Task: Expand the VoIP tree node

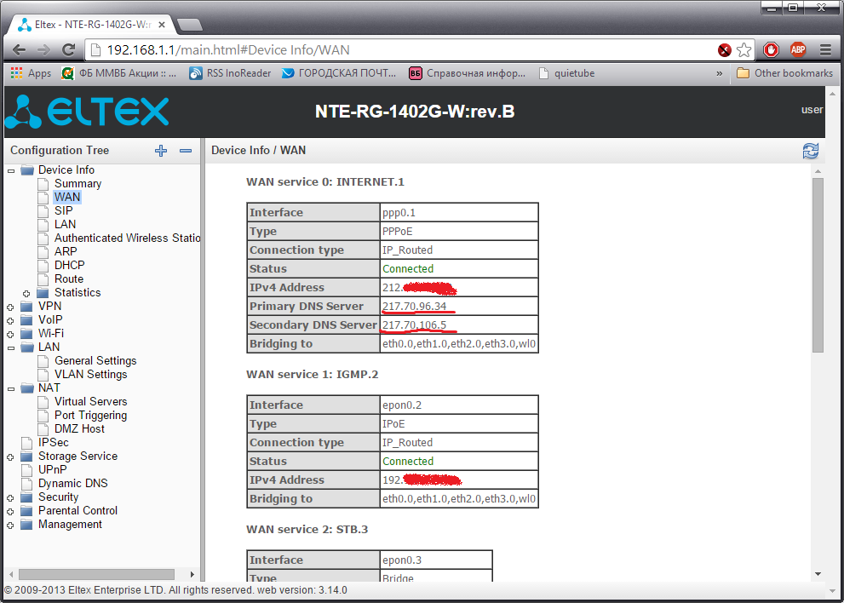Action: pos(11,320)
